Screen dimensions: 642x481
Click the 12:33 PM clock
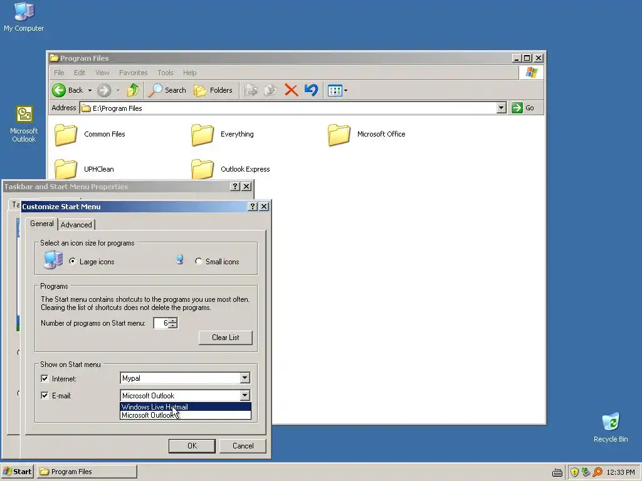pyautogui.click(x=620, y=472)
